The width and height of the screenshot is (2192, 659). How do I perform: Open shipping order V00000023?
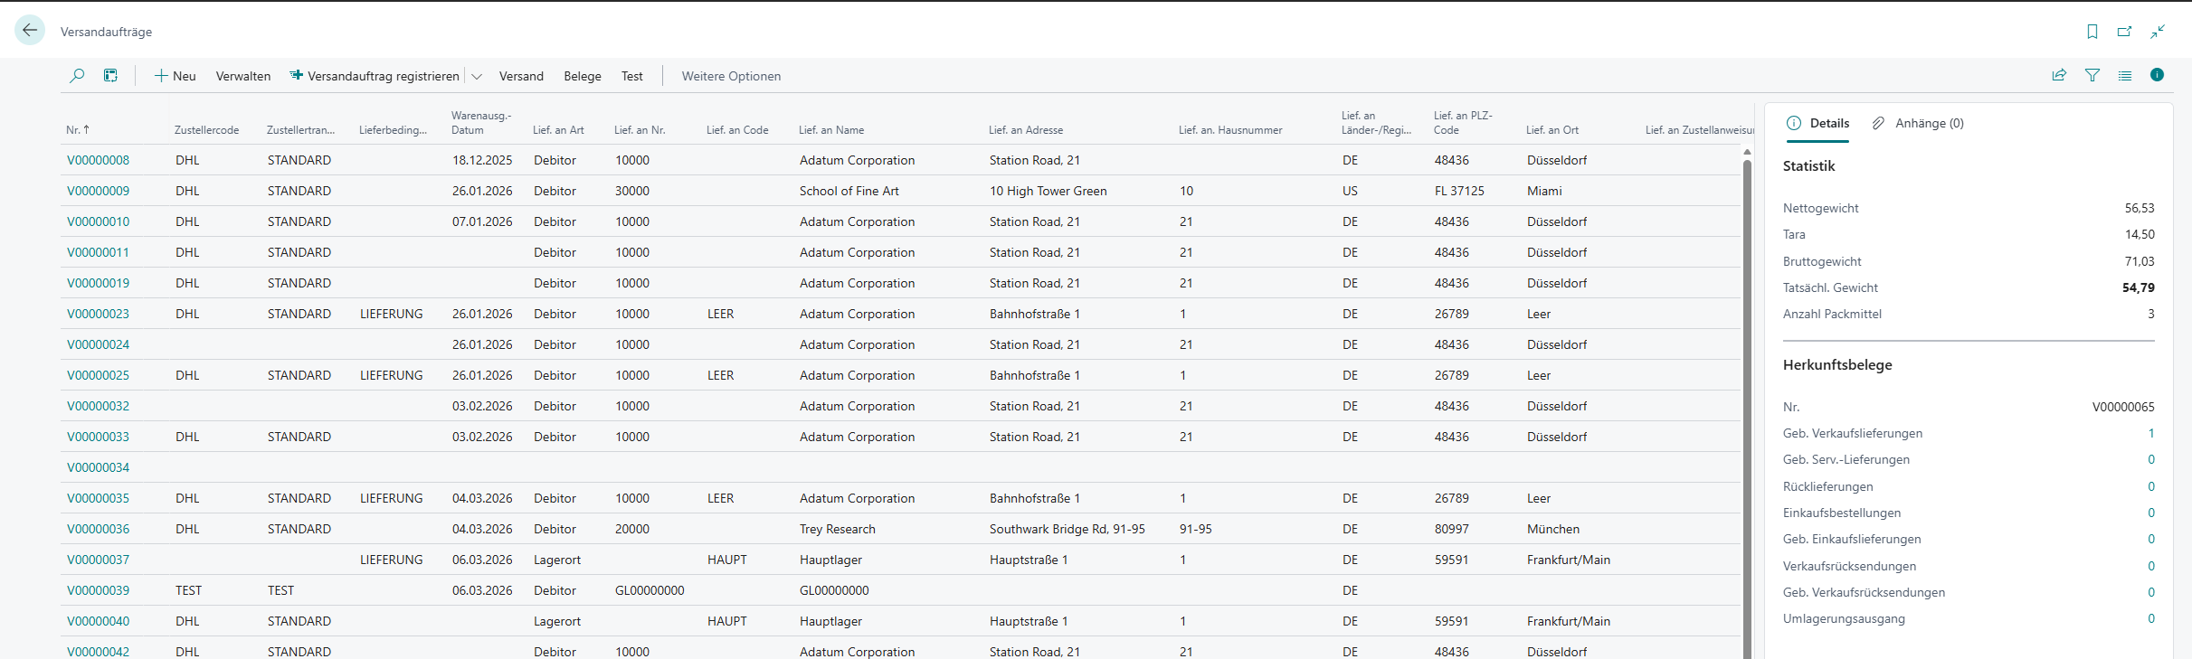point(98,314)
